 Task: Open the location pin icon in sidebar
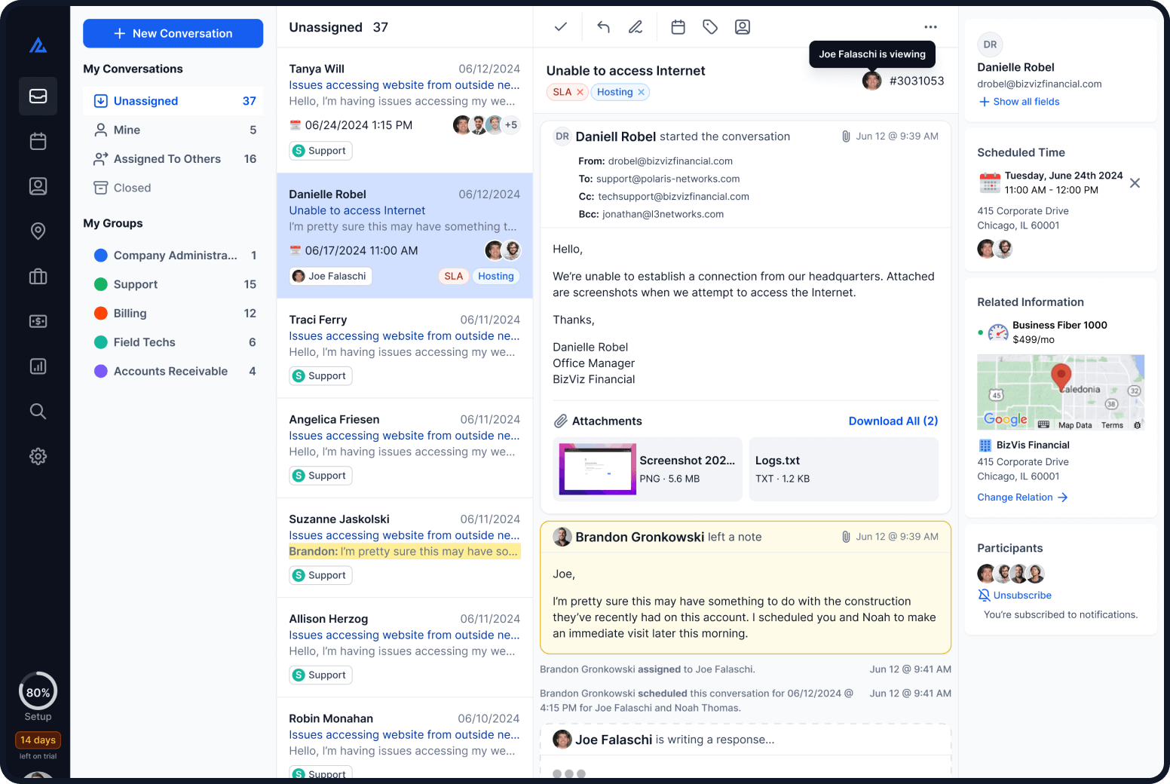point(38,231)
